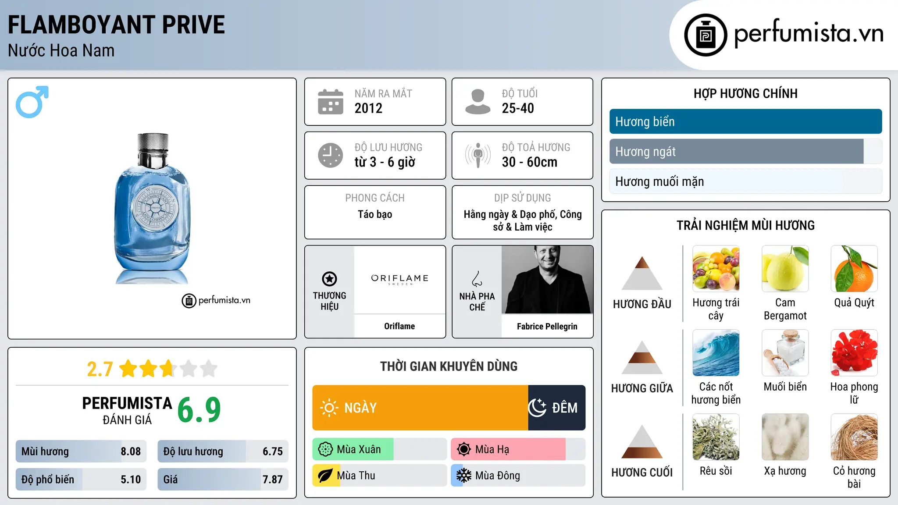
Task: Click the calendar icon beside Năm ra mắt
Action: pos(331,102)
